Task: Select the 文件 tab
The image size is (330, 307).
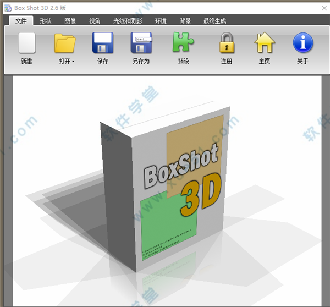Action: 21,21
